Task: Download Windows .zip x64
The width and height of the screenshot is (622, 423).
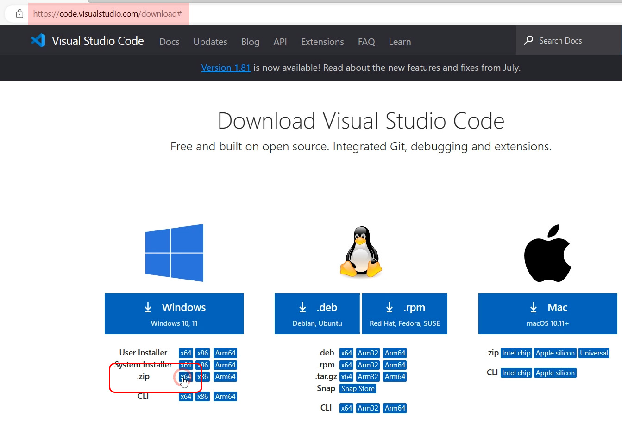Action: coord(186,377)
